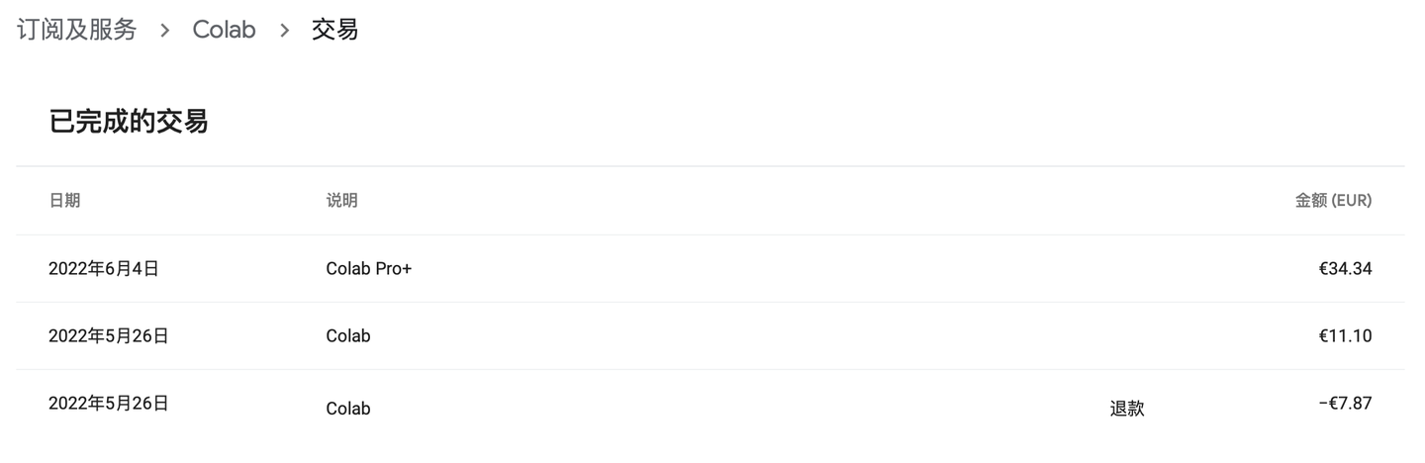Go to 订阅及服务 breadcrumb link
This screenshot has height=463, width=1425.
point(76,30)
